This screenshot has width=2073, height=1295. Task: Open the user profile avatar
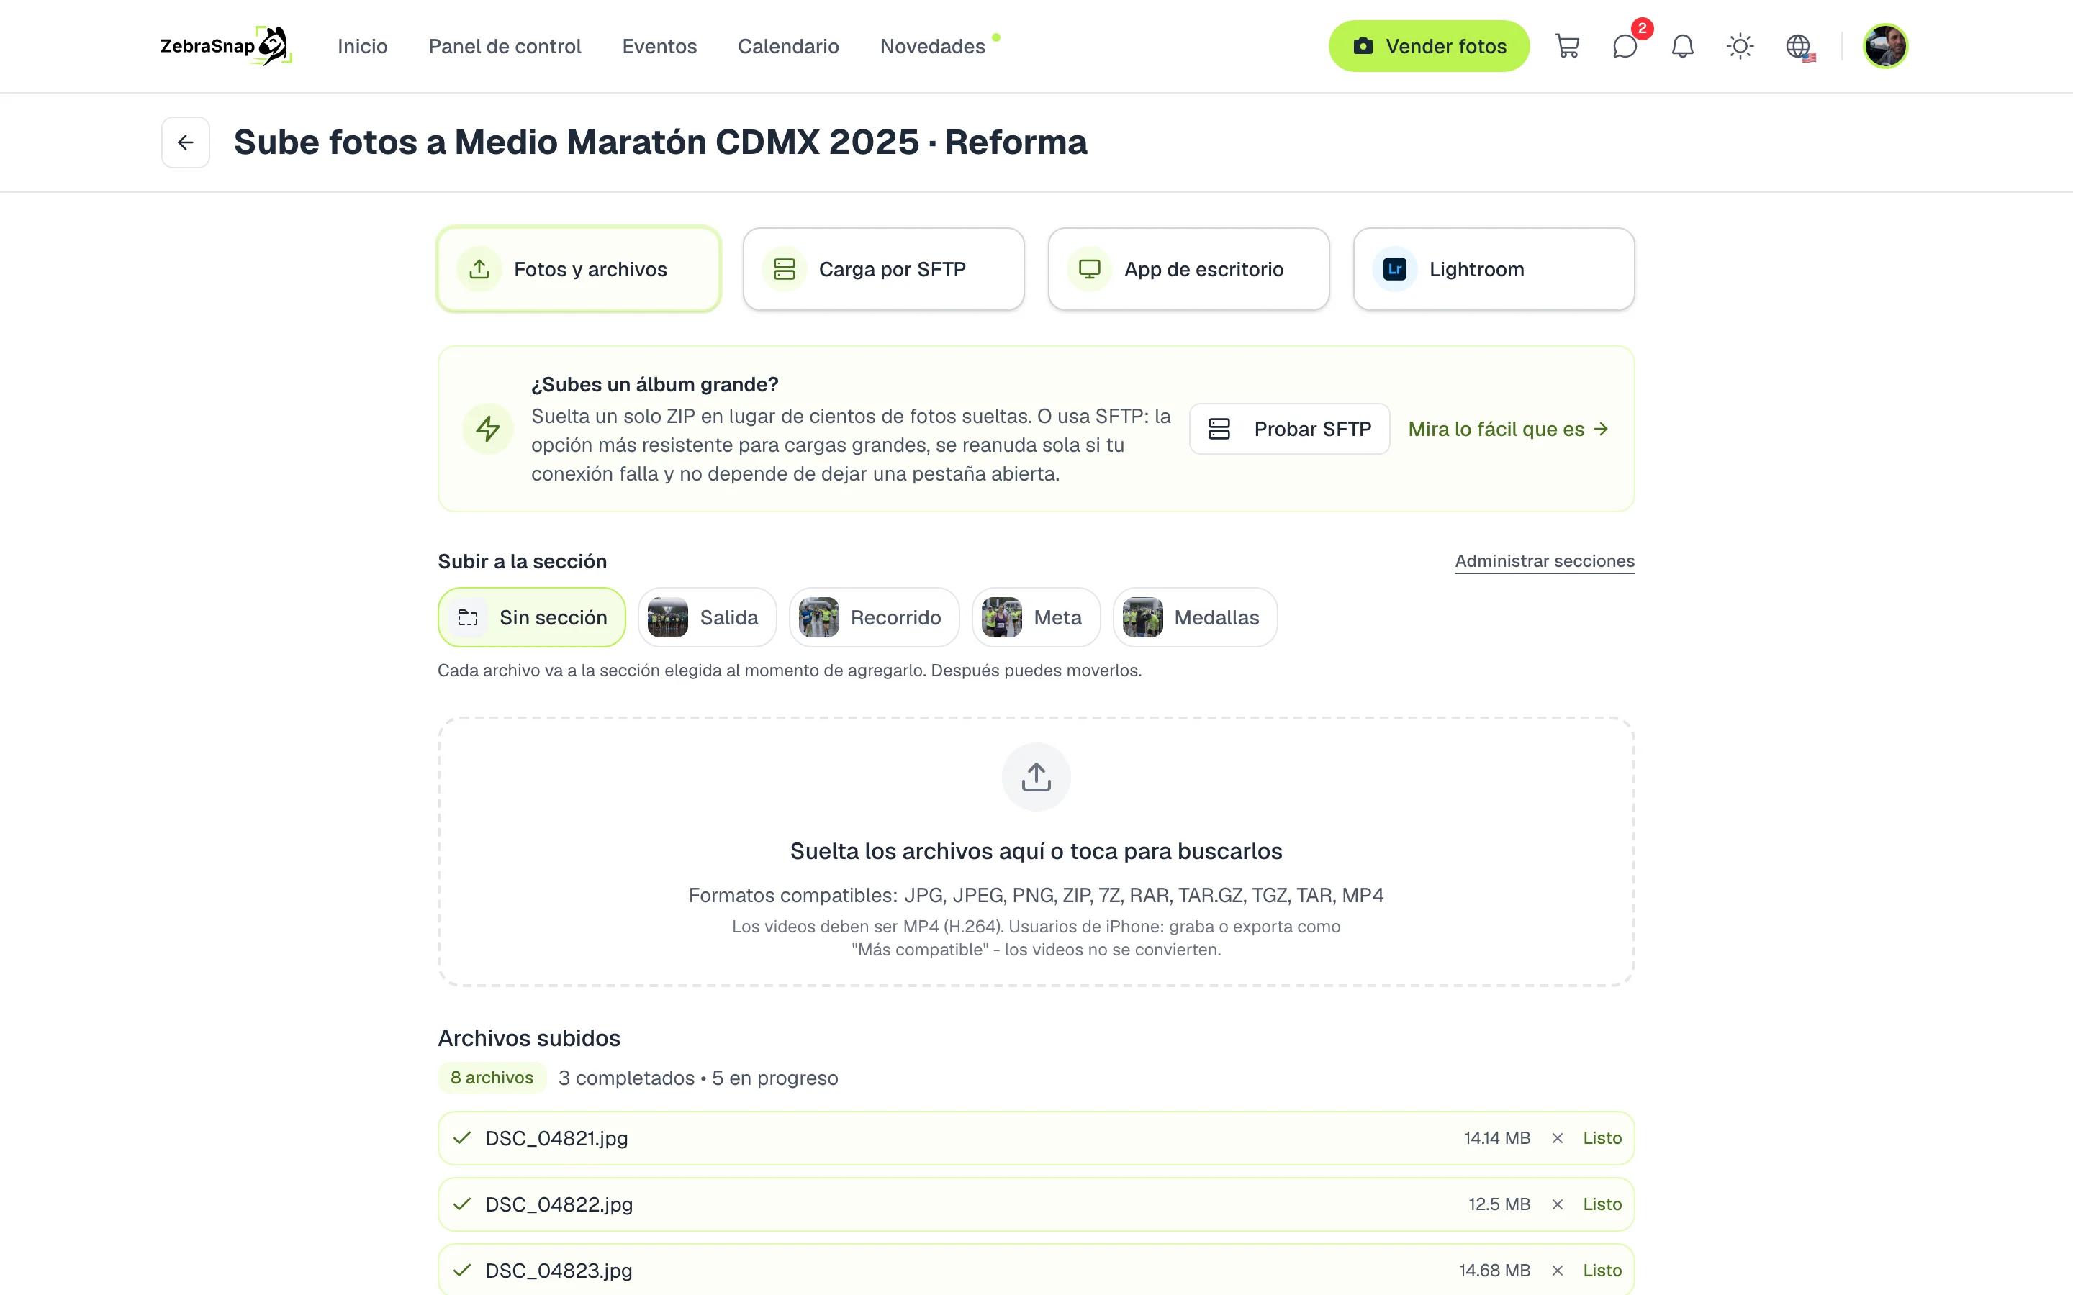(x=1884, y=46)
